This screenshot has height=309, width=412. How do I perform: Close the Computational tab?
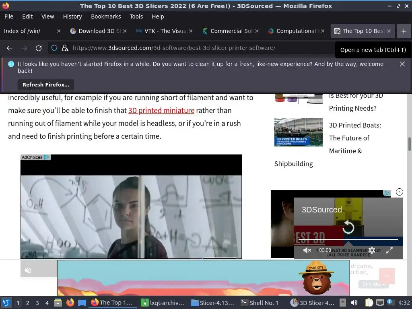pyautogui.click(x=323, y=31)
